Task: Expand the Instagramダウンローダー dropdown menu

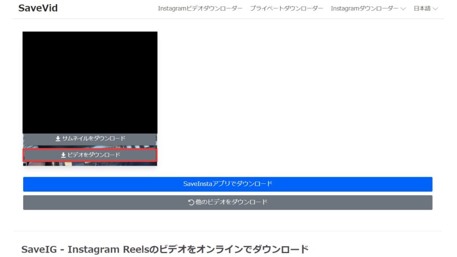Action: click(x=368, y=8)
